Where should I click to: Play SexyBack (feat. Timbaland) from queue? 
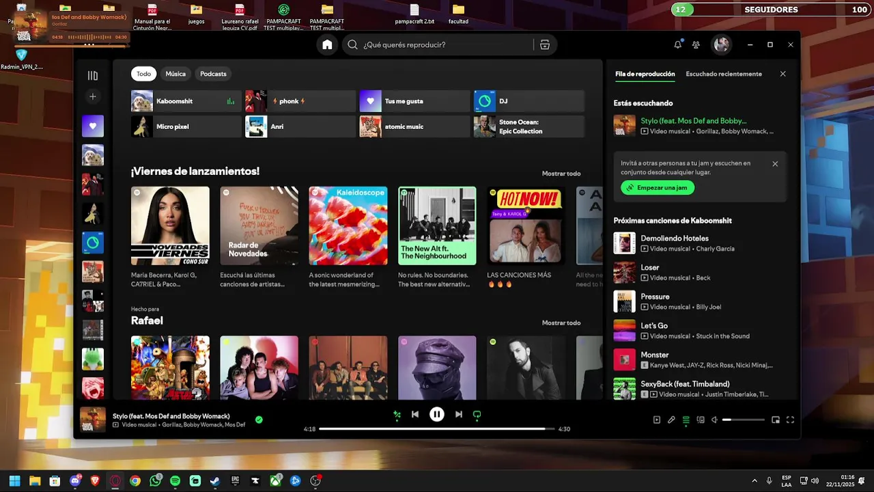coord(700,388)
